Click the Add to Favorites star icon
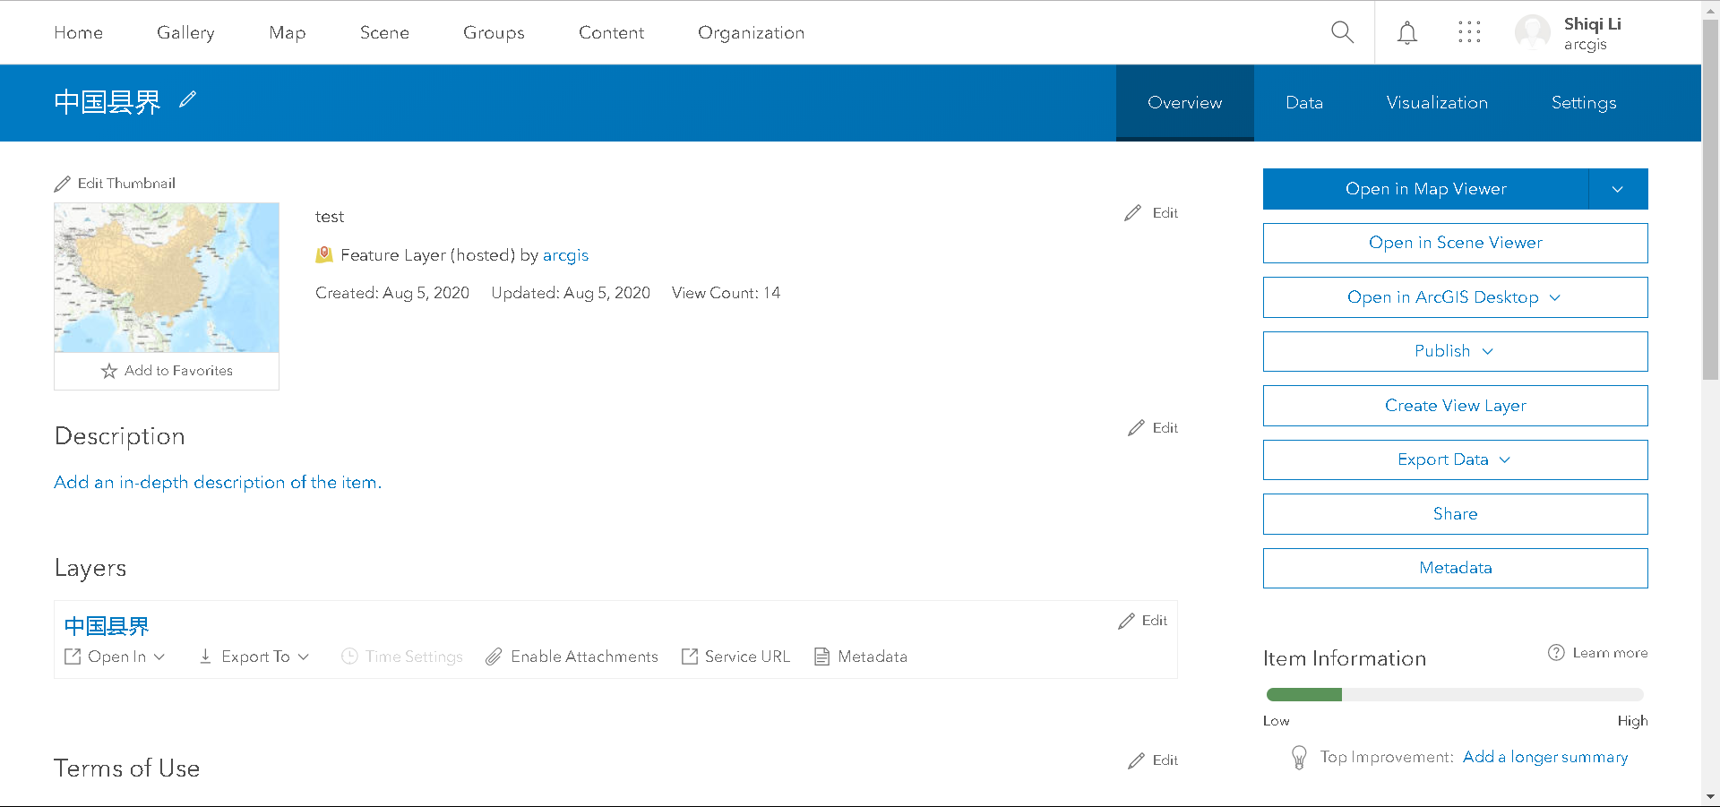 (x=109, y=371)
